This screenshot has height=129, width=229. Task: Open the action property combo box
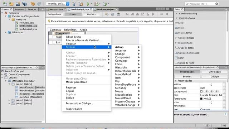tap(211, 85)
